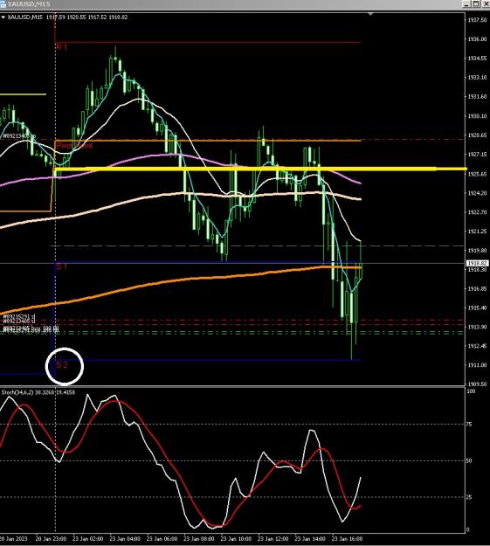This screenshot has height=546, width=490.
Task: Click the 1937.50 price axis label
Action: coord(477,20)
